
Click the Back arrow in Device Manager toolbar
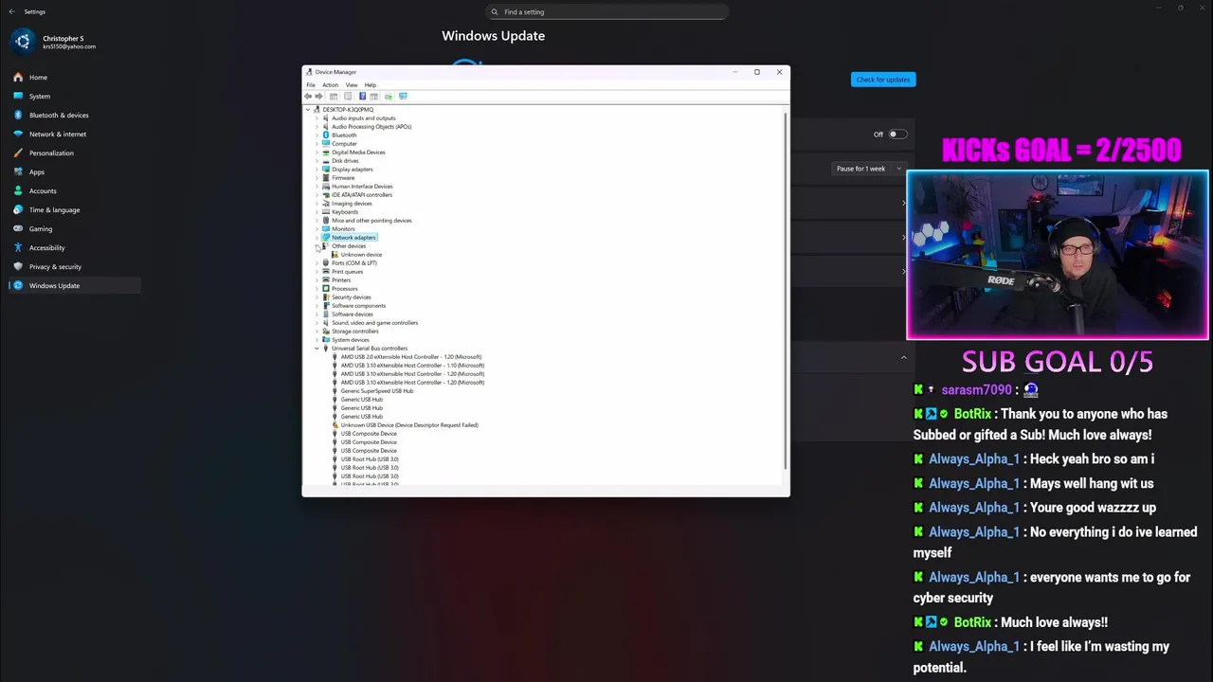click(308, 97)
